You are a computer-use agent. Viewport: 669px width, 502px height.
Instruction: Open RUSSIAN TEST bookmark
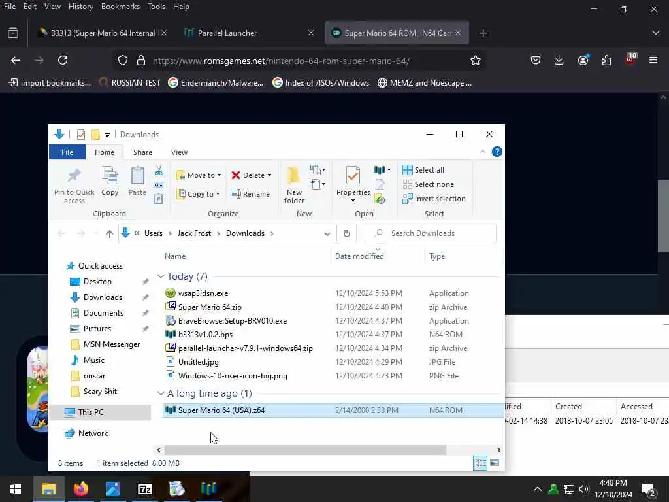tap(130, 83)
